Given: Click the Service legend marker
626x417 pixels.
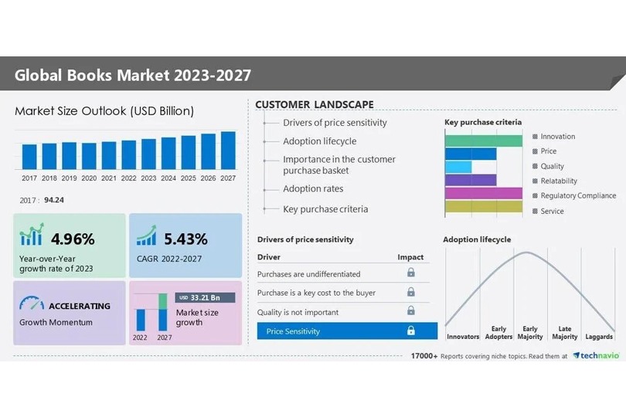Looking at the screenshot, I should click(535, 211).
